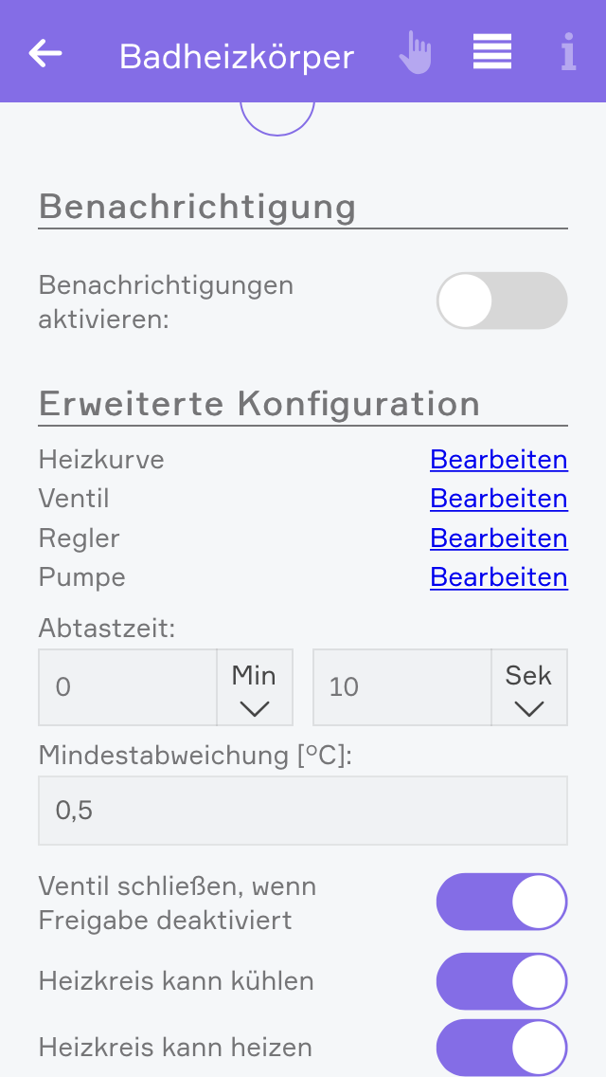The image size is (606, 1077).
Task: Disable Heizkreis kann kühlen switch
Action: pos(502,981)
